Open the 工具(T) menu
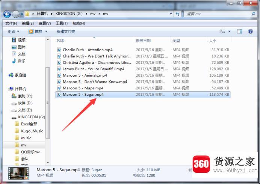Viewport: 260px width, 184px height. pyautogui.click(x=62, y=23)
